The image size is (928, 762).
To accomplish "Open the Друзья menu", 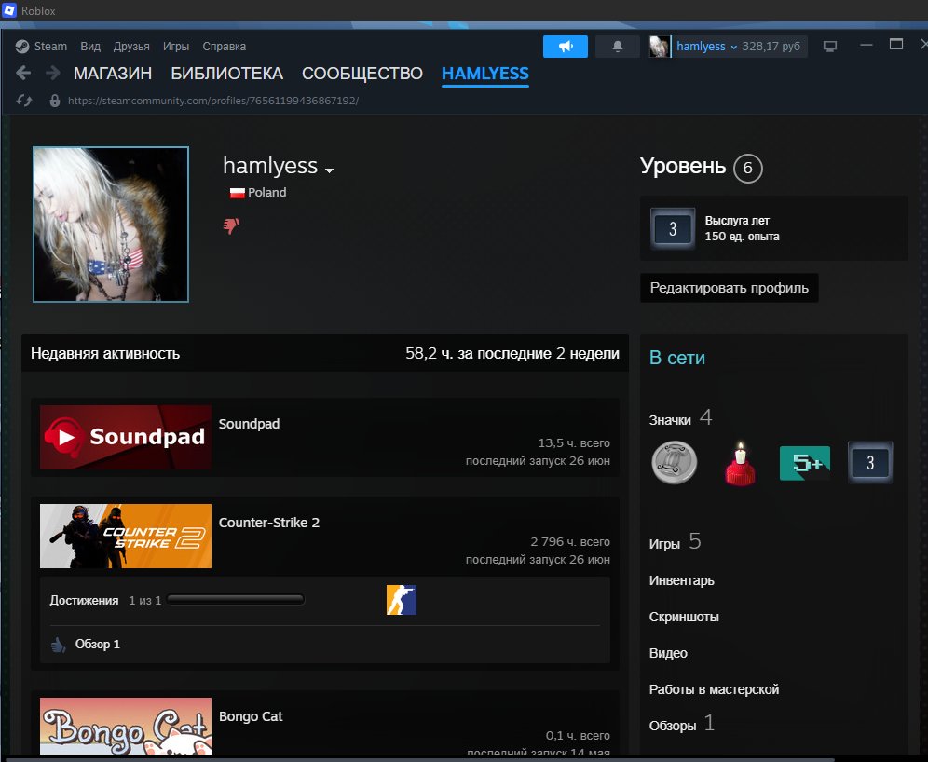I will point(131,47).
